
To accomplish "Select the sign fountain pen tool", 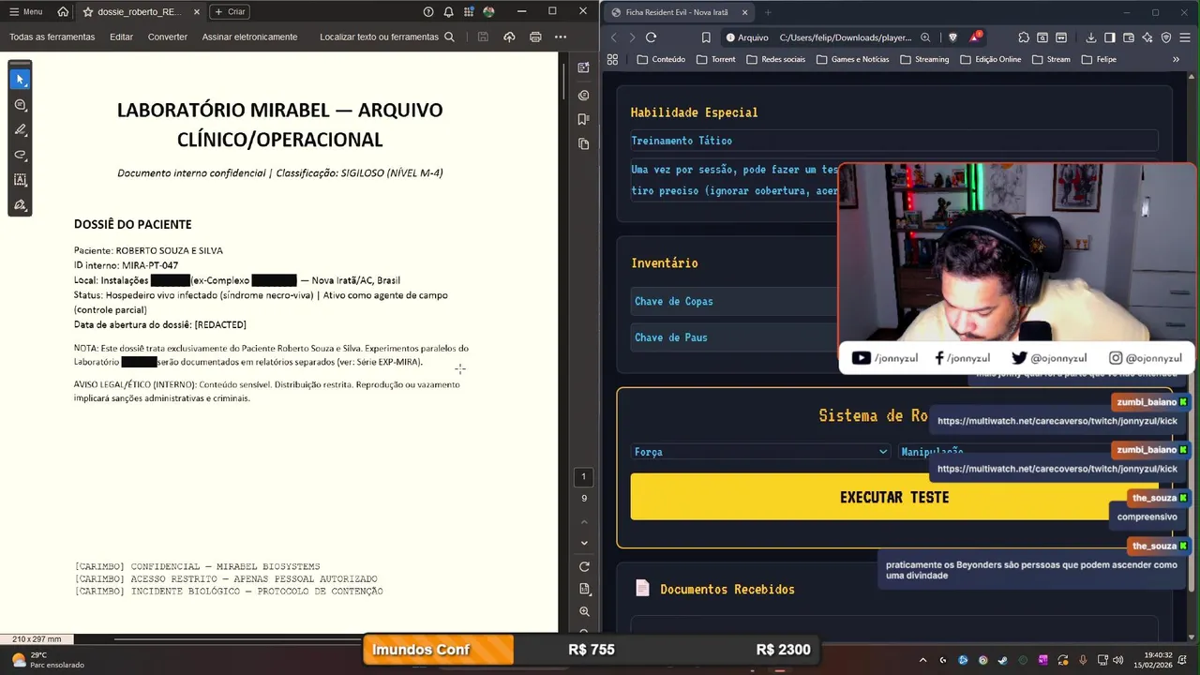I will coord(20,204).
